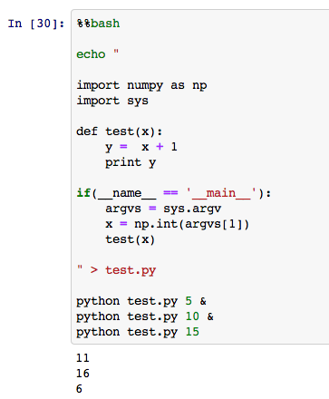Click the '__main__' string literal
The width and height of the screenshot is (329, 399).
coord(221,193)
